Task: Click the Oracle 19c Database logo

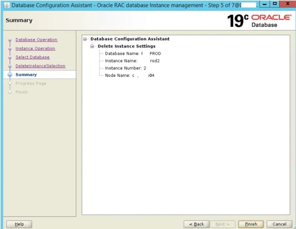Action: click(259, 21)
